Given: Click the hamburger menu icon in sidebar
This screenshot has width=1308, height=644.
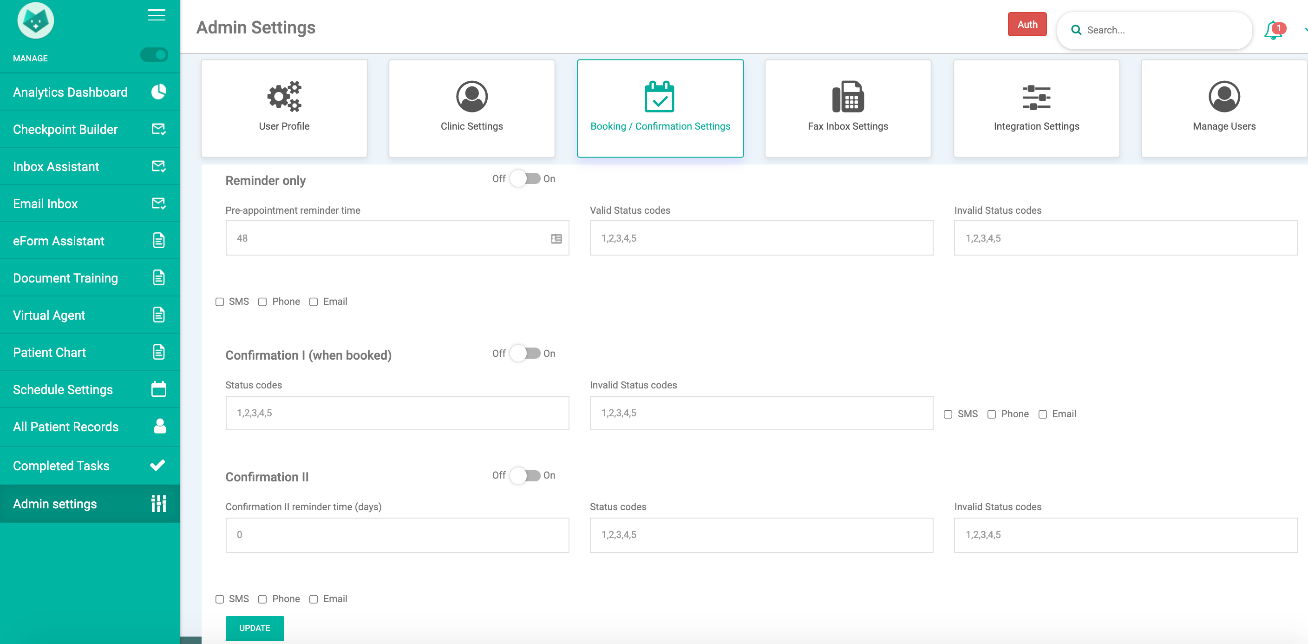Looking at the screenshot, I should (x=157, y=15).
